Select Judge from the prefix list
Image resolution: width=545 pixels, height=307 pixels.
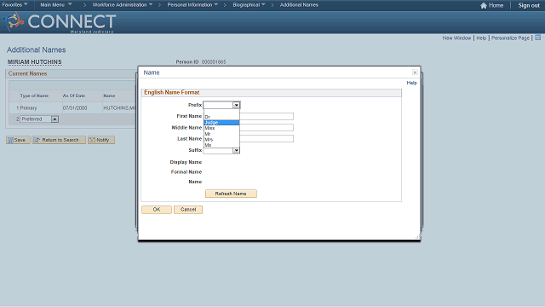click(221, 123)
